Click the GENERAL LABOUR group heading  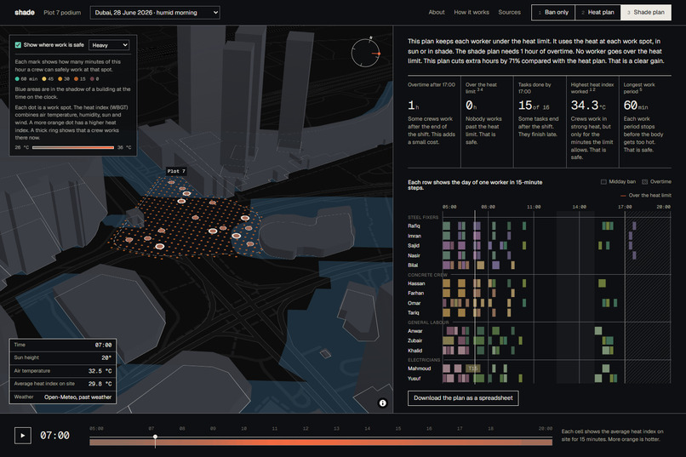point(428,323)
